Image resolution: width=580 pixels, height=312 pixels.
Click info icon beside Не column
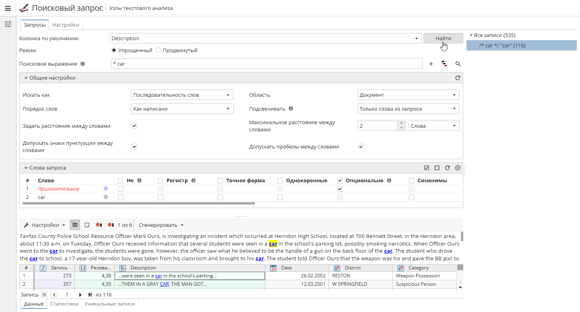139,180
